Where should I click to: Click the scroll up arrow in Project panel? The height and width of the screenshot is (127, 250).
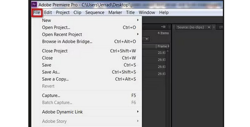click(167, 51)
